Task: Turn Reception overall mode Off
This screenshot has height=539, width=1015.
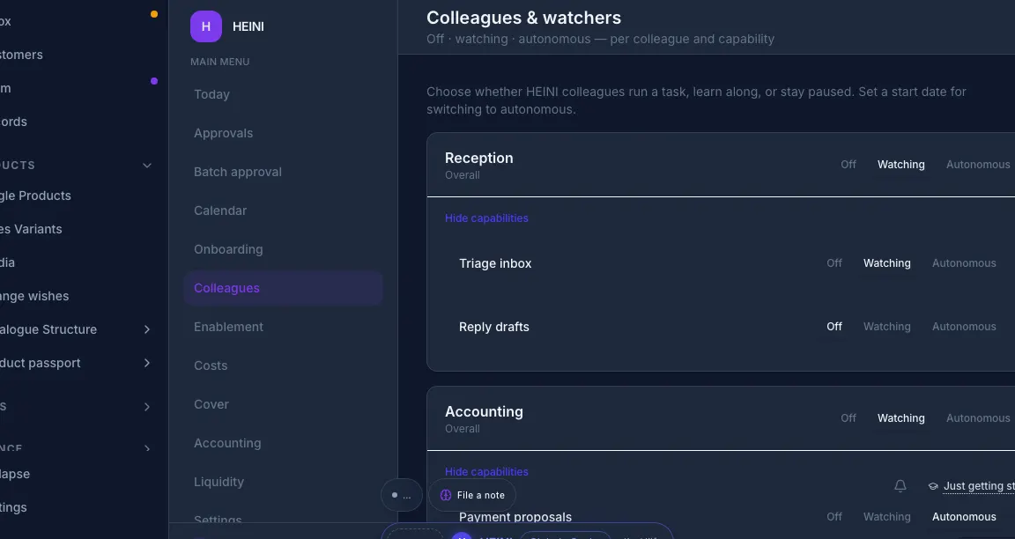Action: [848, 165]
